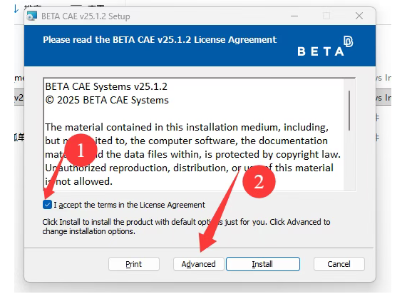
Task: Start installation with the Install button
Action: (x=263, y=264)
